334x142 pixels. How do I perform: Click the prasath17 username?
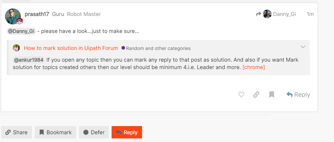point(37,14)
